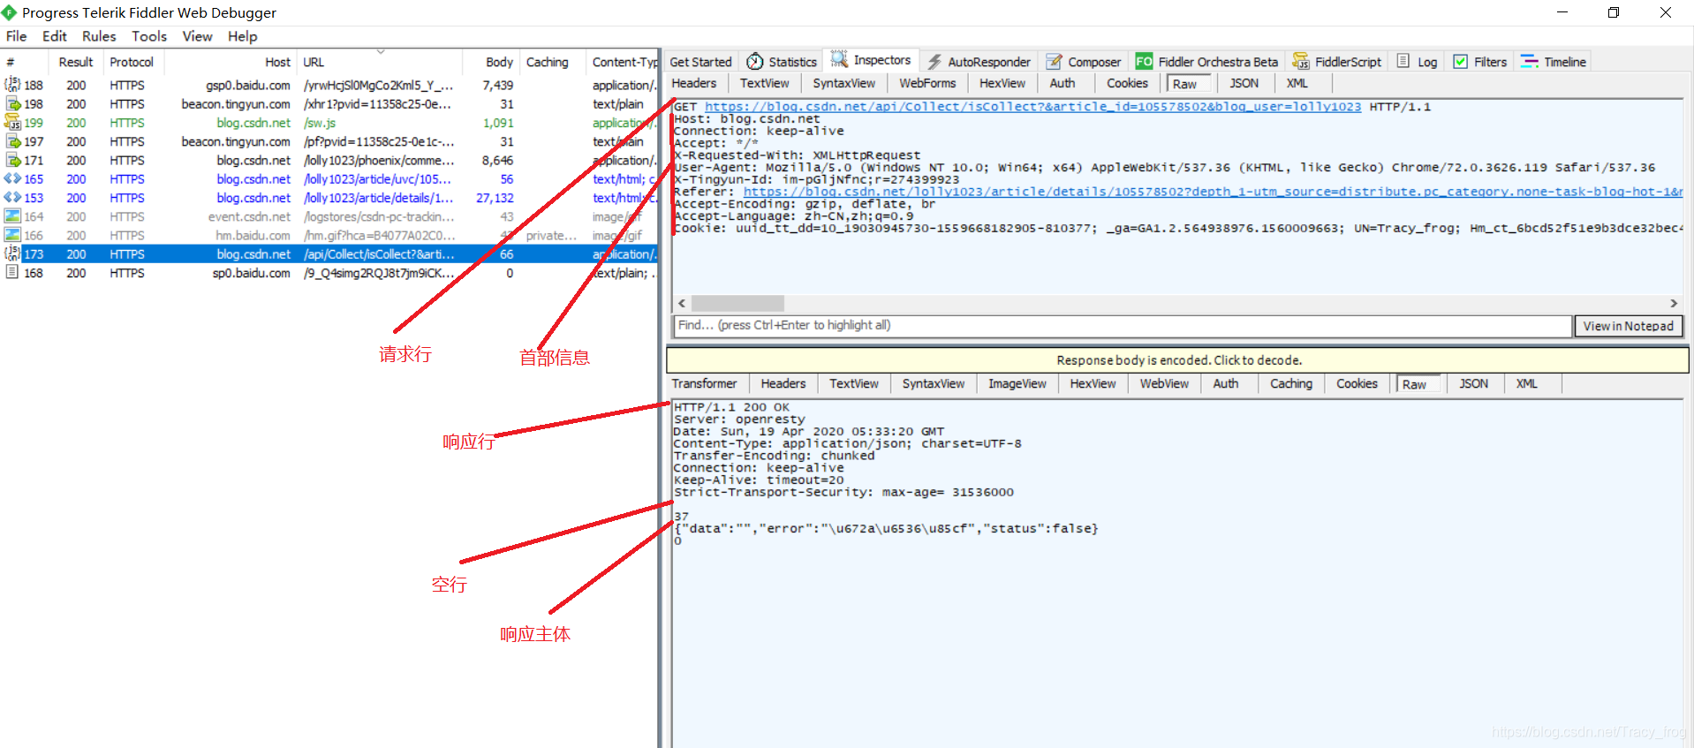Click the document icon for session 168
Viewport: 1694px width, 748px height.
(x=12, y=273)
